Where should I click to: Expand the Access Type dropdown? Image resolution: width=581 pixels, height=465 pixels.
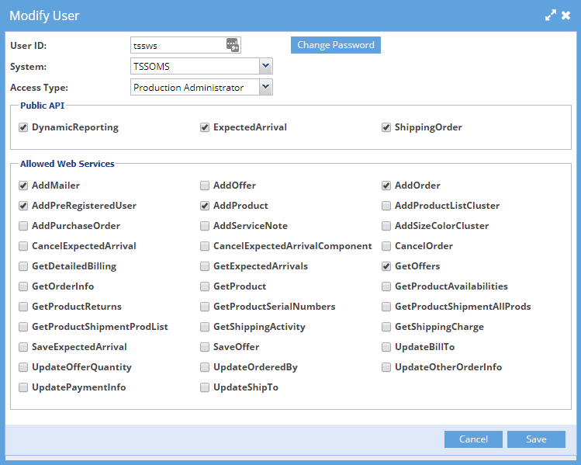[265, 88]
